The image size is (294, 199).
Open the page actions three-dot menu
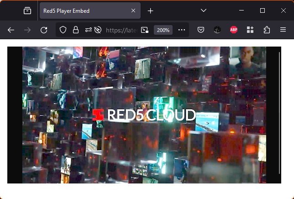coord(182,30)
